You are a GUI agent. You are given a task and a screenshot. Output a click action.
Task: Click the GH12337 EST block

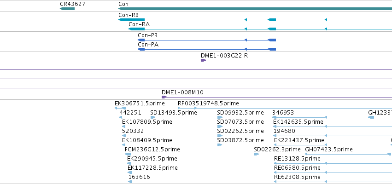[371, 117]
